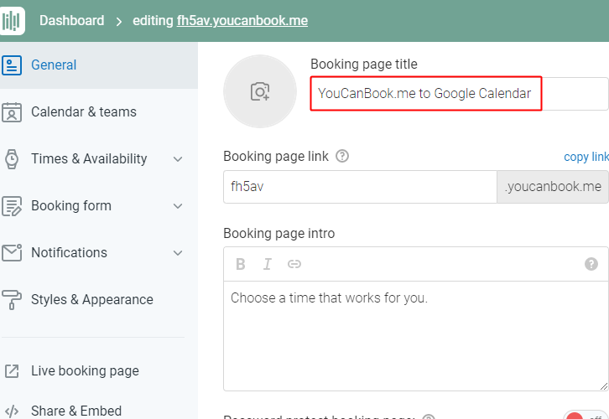
Task: Click the .youcanbook.me domain suffix
Action: (553, 187)
